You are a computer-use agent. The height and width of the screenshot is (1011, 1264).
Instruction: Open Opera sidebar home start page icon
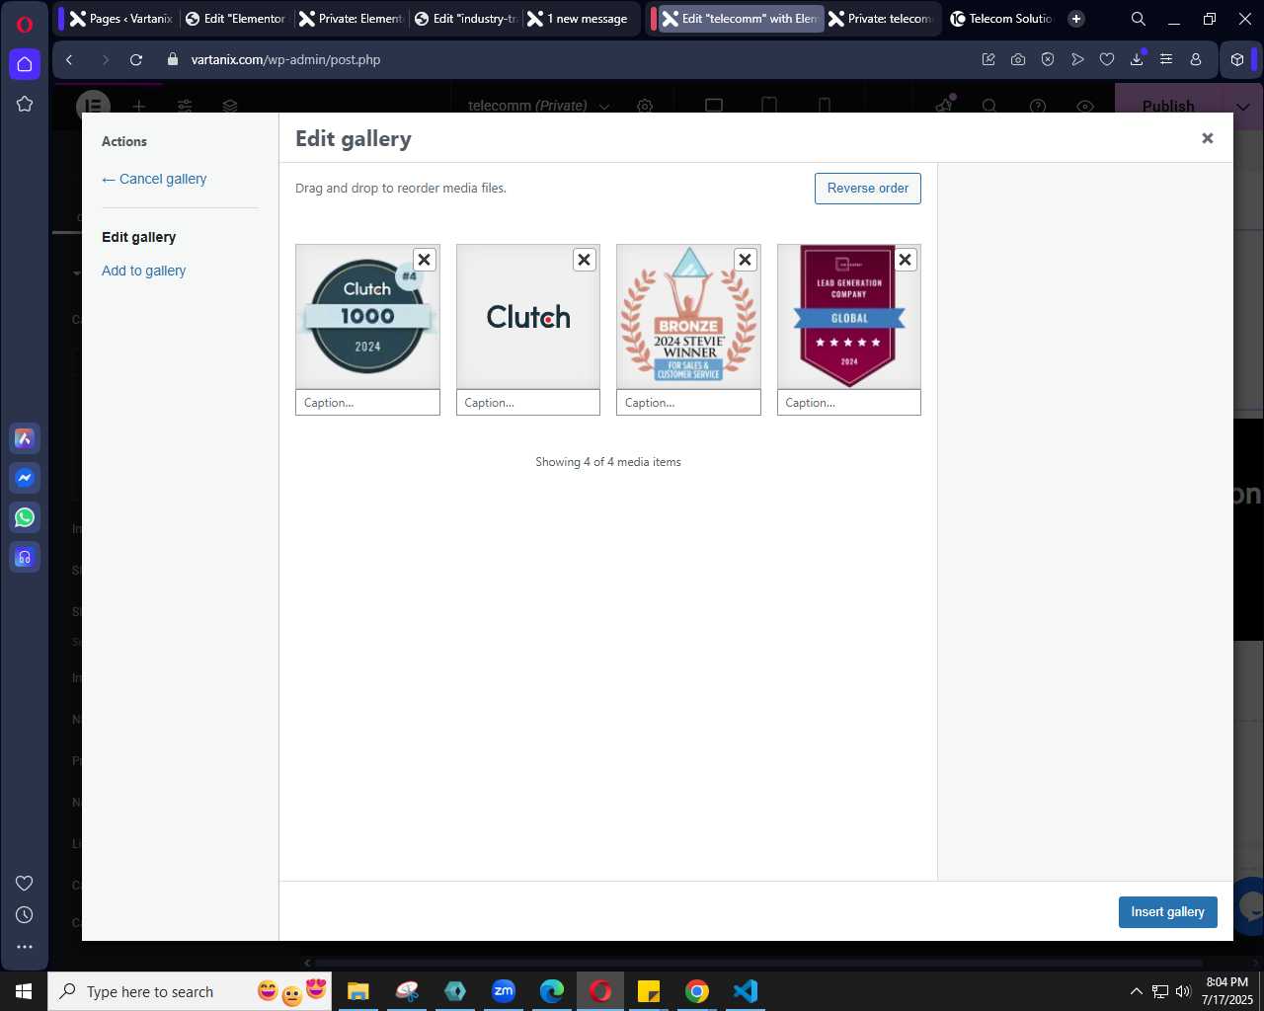click(x=25, y=64)
